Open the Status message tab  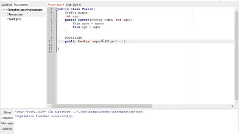[x=7, y=112]
